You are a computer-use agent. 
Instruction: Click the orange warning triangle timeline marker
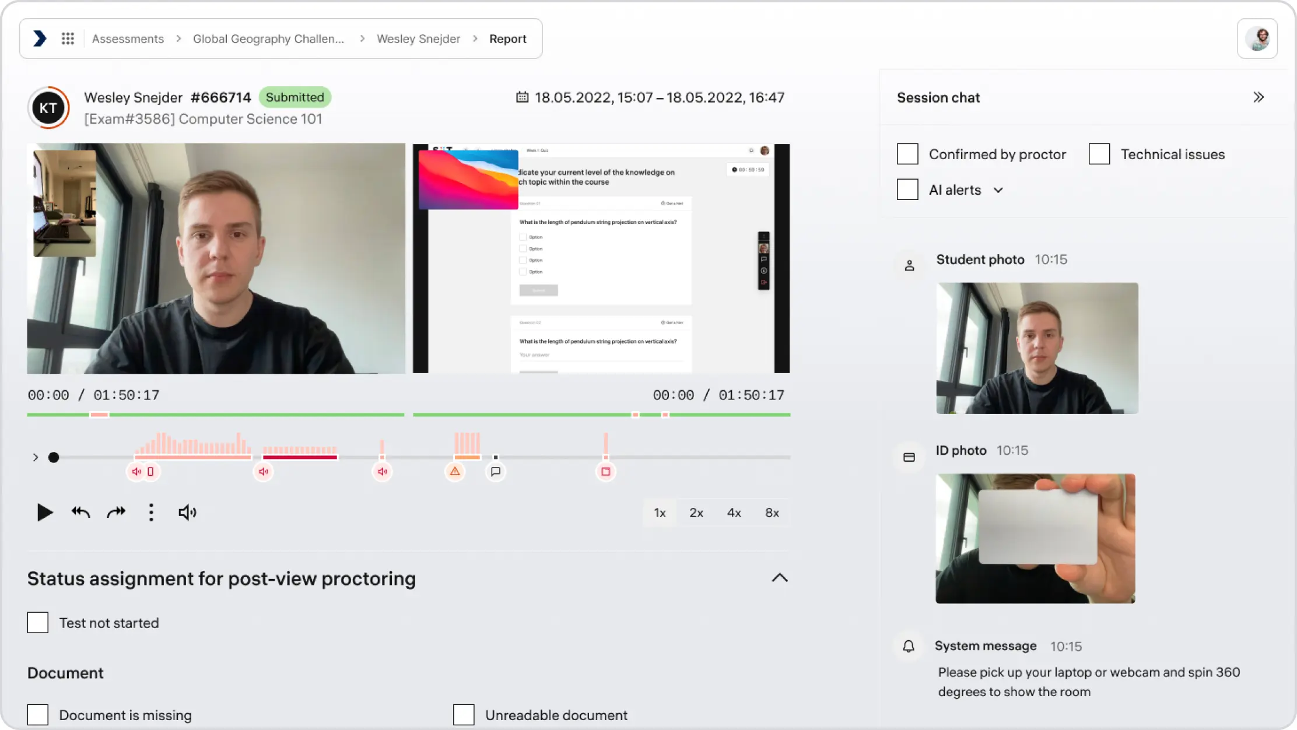click(455, 471)
